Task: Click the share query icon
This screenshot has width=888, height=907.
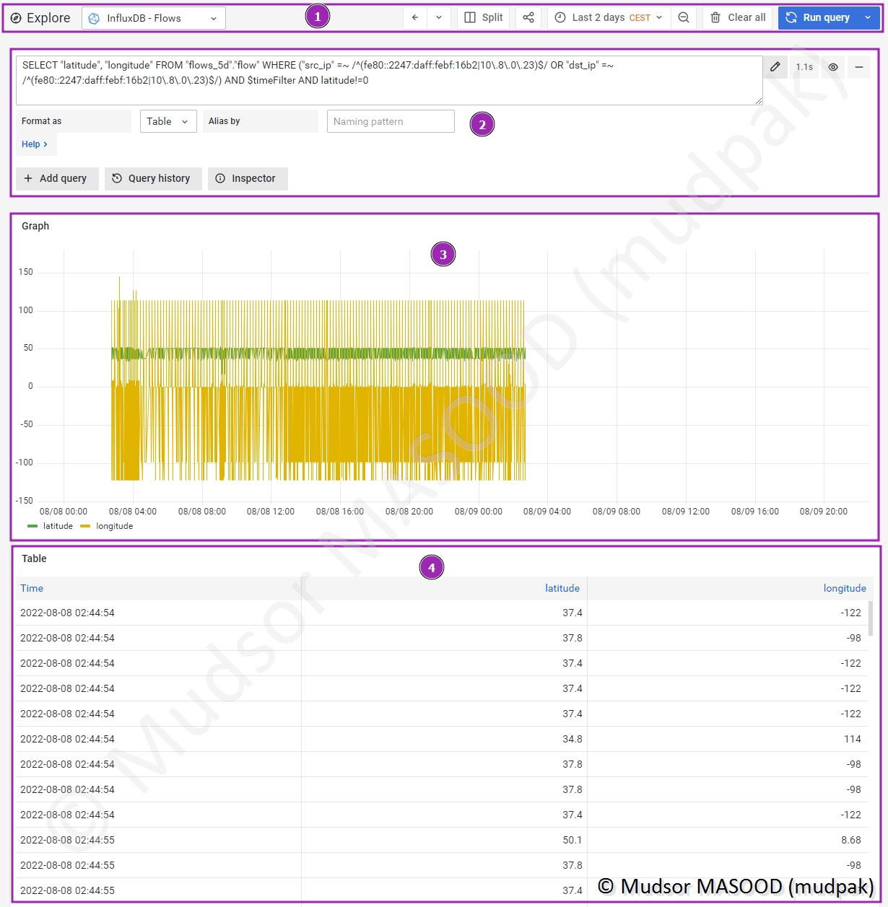Action: coord(528,18)
